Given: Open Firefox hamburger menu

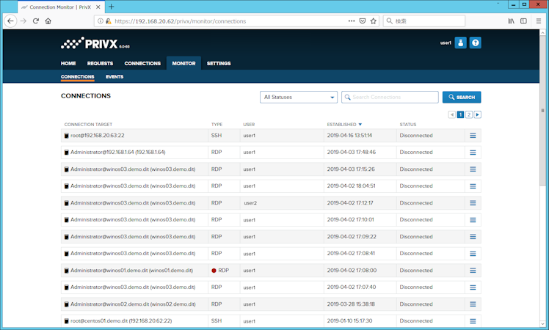Looking at the screenshot, I should point(539,21).
